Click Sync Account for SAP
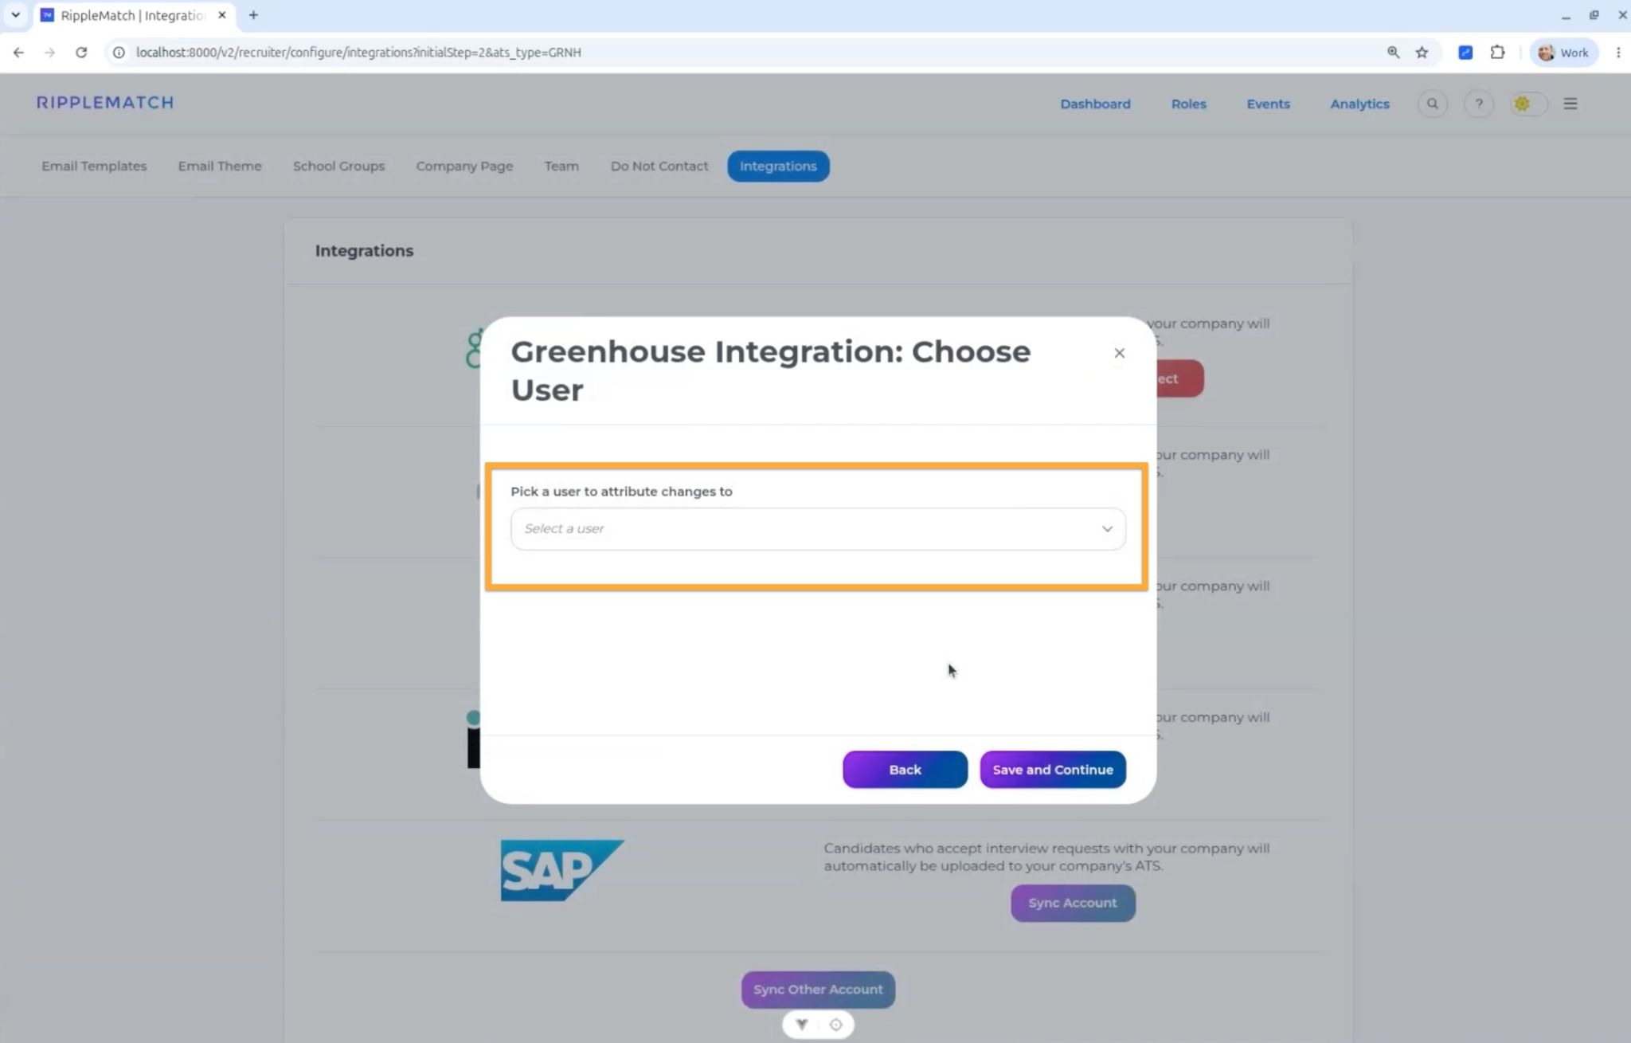Image resolution: width=1631 pixels, height=1043 pixels. 1072,903
